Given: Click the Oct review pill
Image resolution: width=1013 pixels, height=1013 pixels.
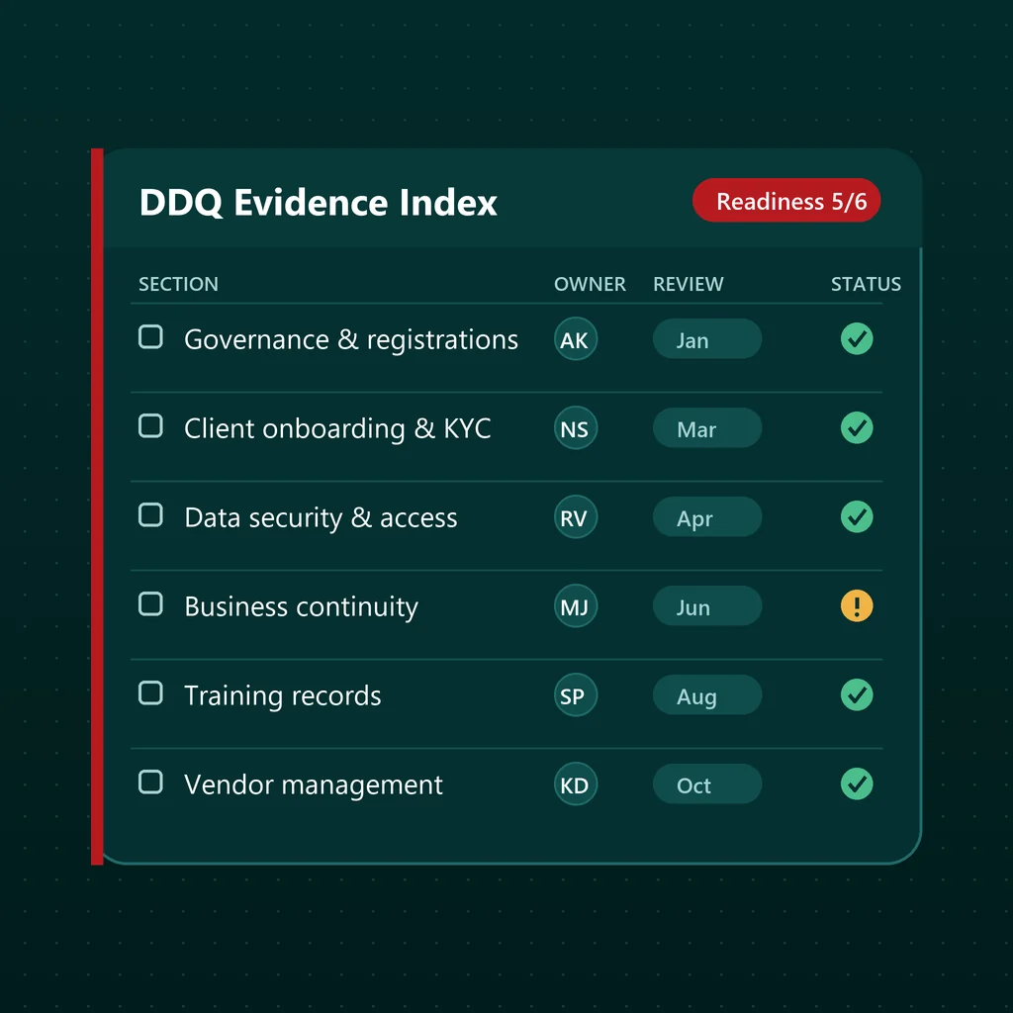Looking at the screenshot, I should point(706,784).
